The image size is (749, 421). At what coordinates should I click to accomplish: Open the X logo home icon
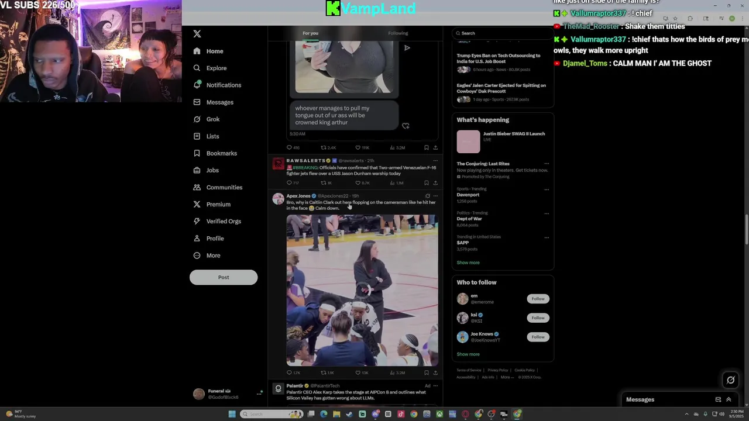[x=197, y=34]
